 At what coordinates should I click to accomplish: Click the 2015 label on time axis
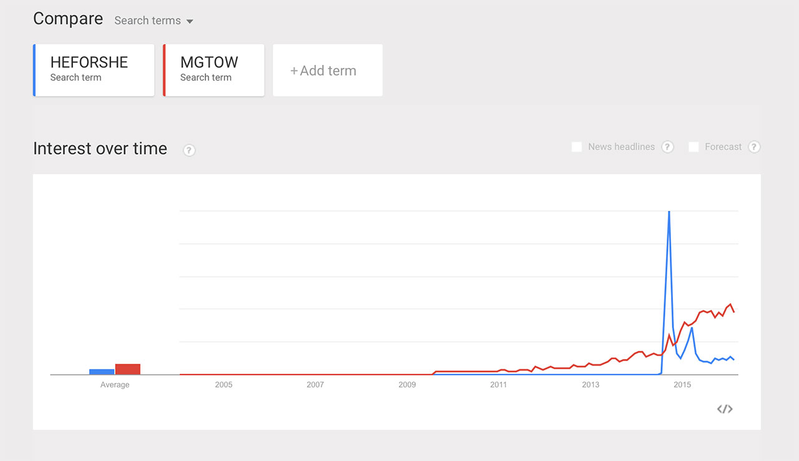click(x=682, y=385)
